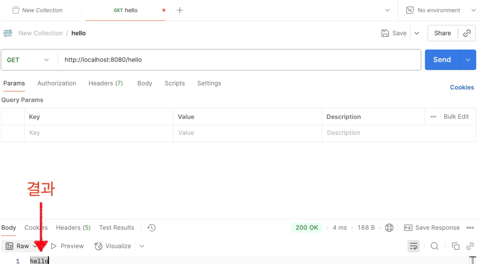
Task: Open the Cookies link
Action: 462,87
